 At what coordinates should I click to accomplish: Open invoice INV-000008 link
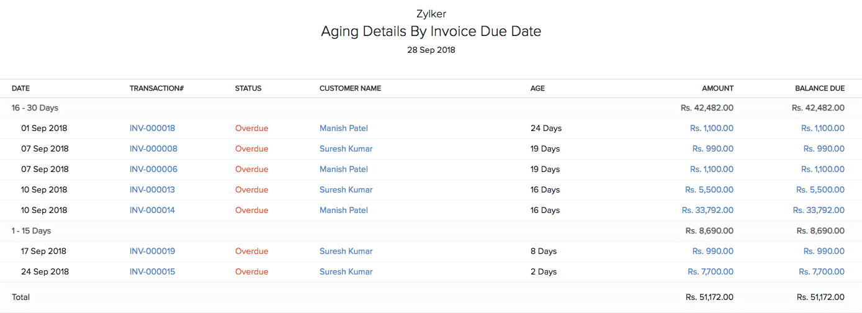(x=153, y=149)
